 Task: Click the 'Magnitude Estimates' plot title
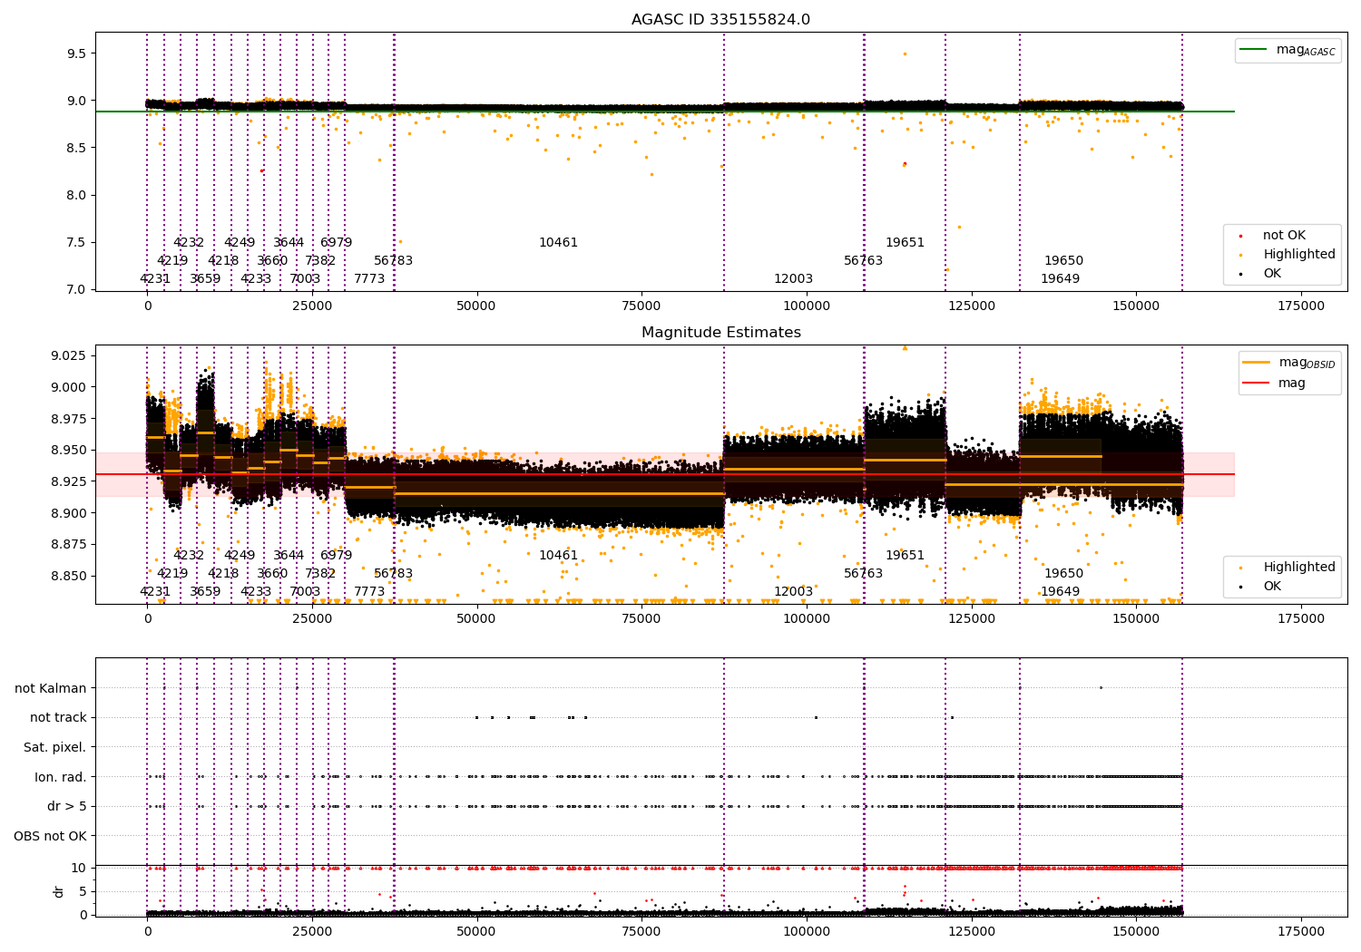720,333
